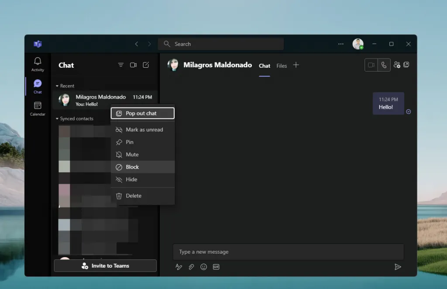The image size is (447, 289).
Task: Click the Type a new message field
Action: pyautogui.click(x=288, y=252)
